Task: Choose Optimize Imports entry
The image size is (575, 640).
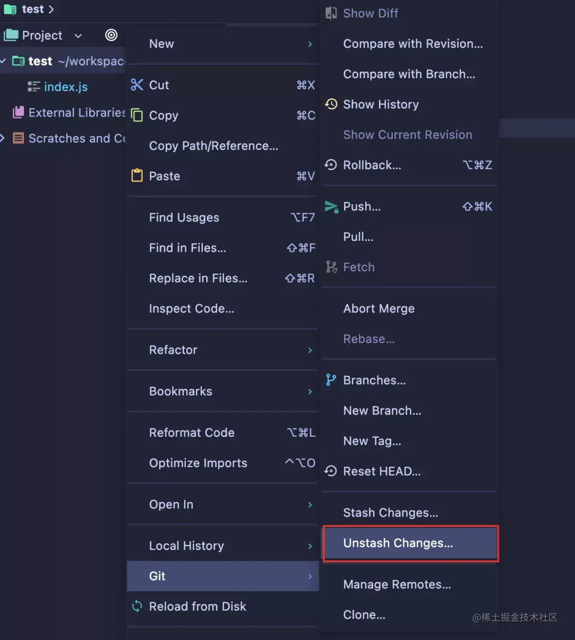Action: click(223, 463)
